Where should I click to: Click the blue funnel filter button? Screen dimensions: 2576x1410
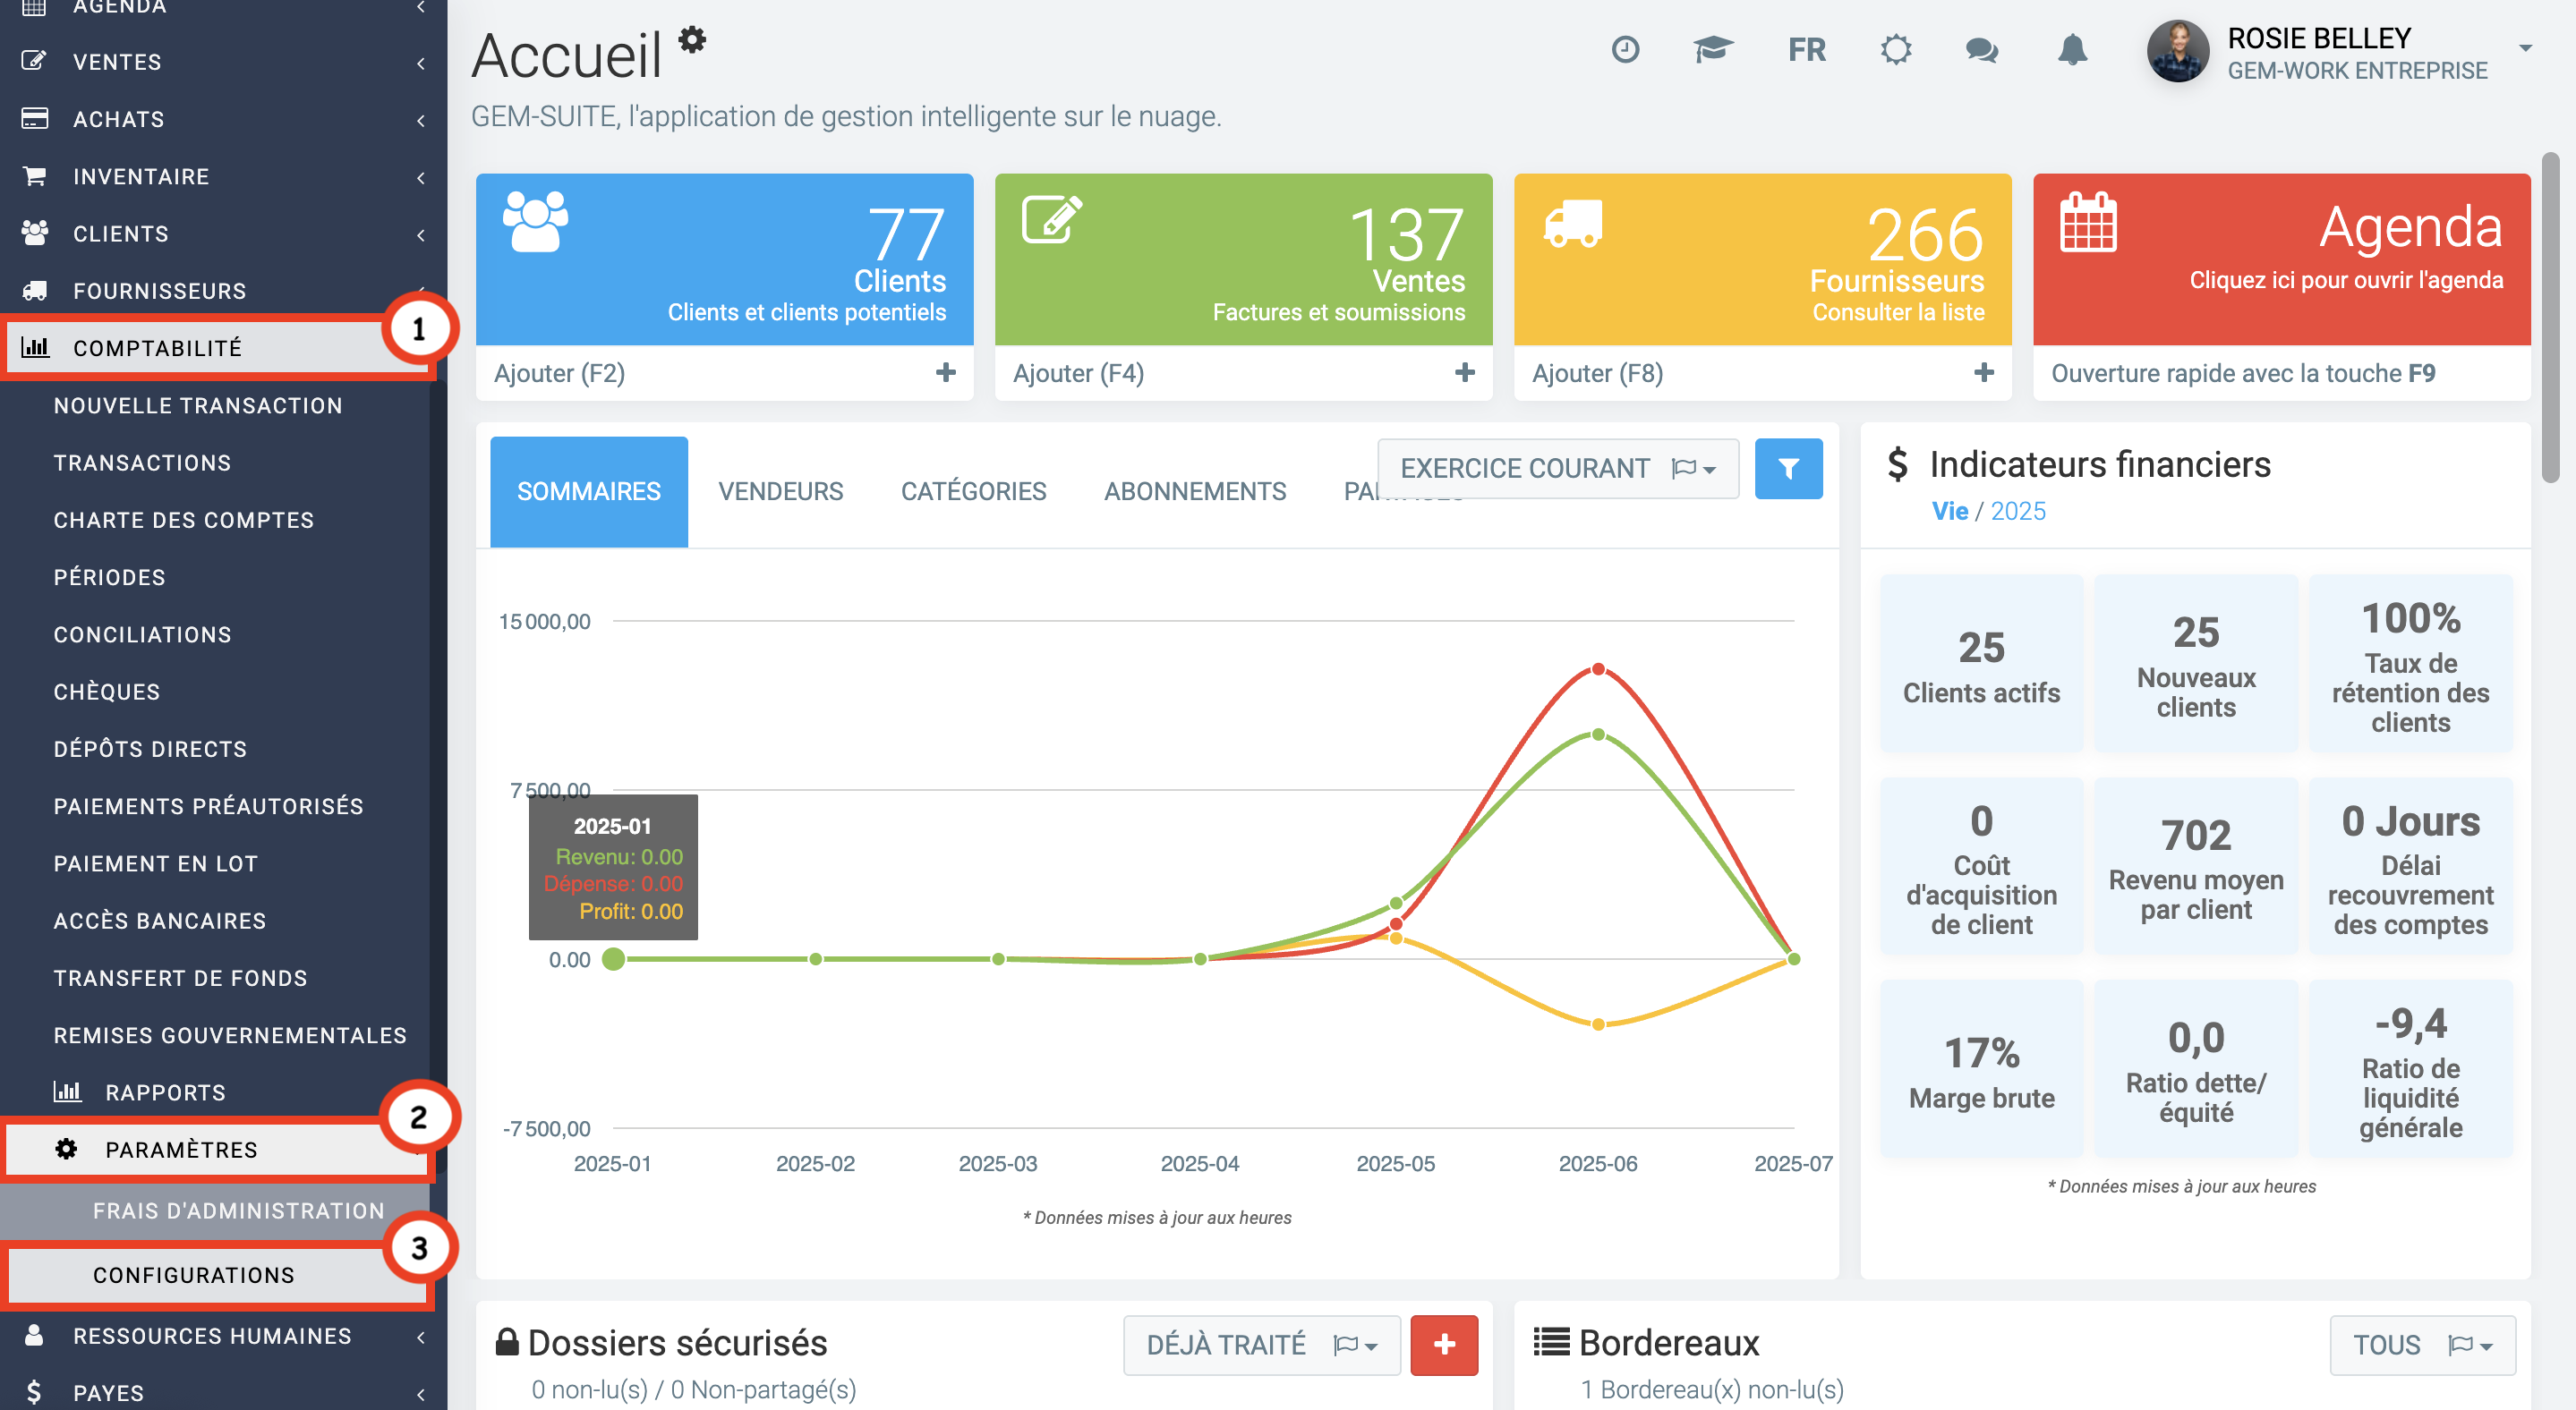(x=1788, y=469)
